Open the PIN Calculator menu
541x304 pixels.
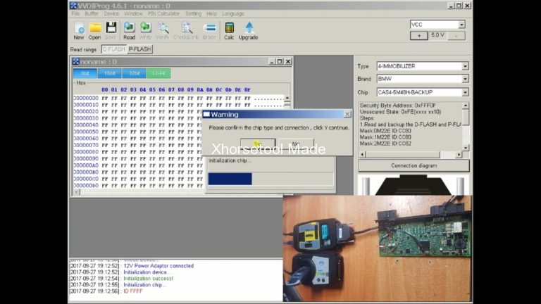coord(163,13)
